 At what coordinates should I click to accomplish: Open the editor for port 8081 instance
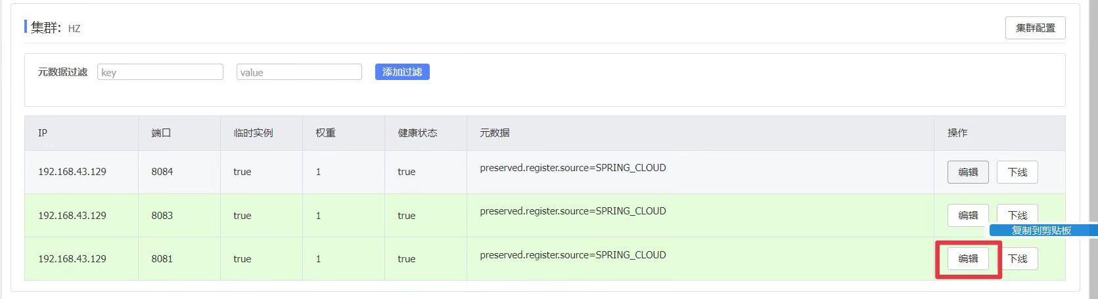tap(968, 259)
